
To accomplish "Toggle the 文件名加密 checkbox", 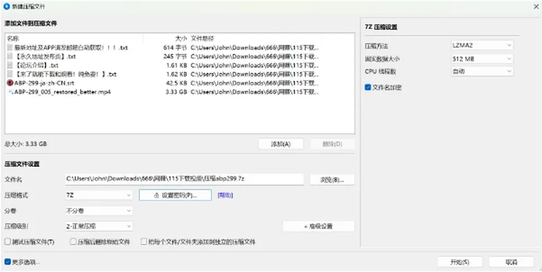I will point(368,87).
